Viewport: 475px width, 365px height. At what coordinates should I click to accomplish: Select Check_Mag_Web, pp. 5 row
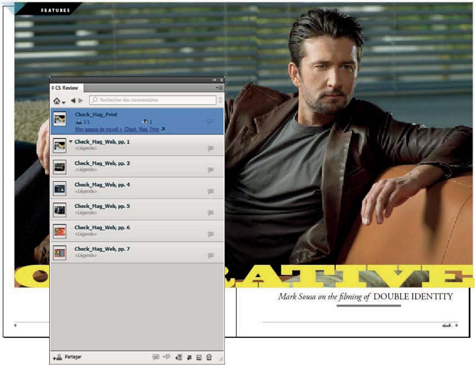137,210
